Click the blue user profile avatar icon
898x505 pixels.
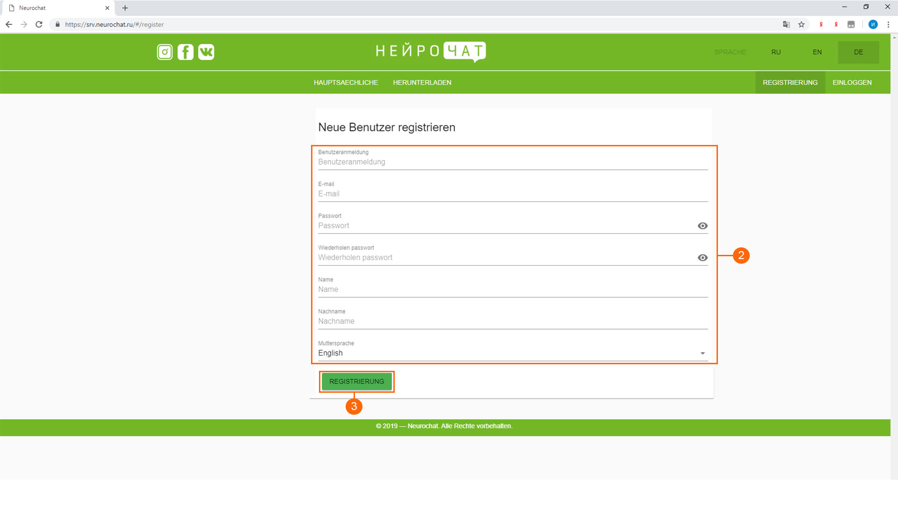pos(873,24)
